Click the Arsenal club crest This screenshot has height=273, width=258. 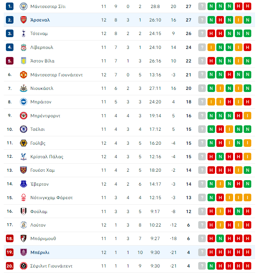[x=24, y=20]
